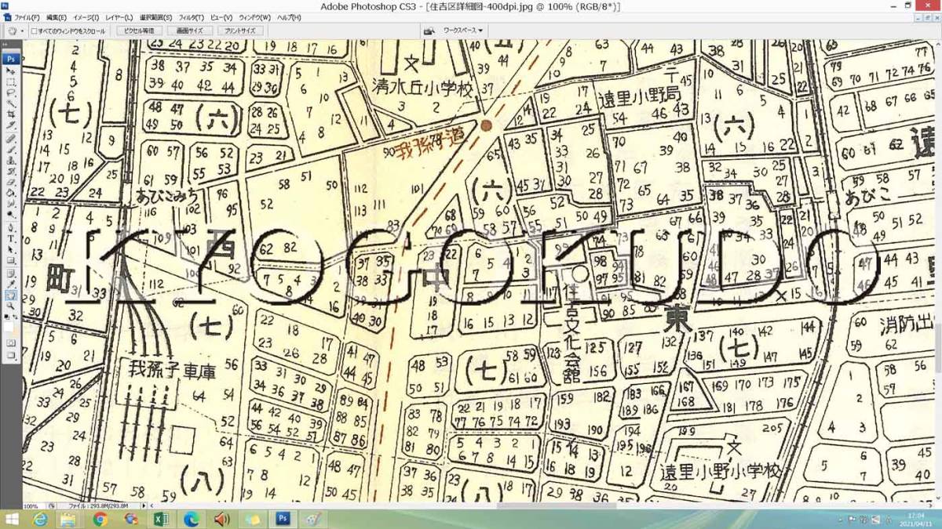Image resolution: width=942 pixels, height=529 pixels.
Task: Select the Move tool
Action: [11, 71]
